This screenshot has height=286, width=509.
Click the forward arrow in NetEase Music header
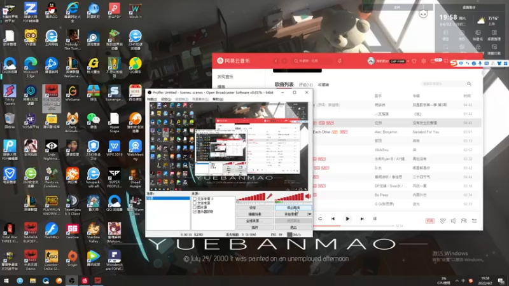[x=284, y=61]
